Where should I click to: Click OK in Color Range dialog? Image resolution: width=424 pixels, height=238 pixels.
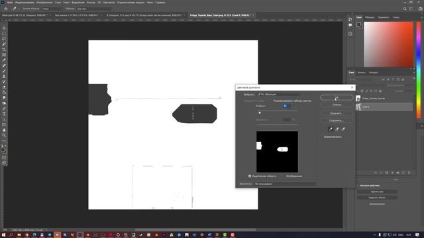tap(337, 97)
